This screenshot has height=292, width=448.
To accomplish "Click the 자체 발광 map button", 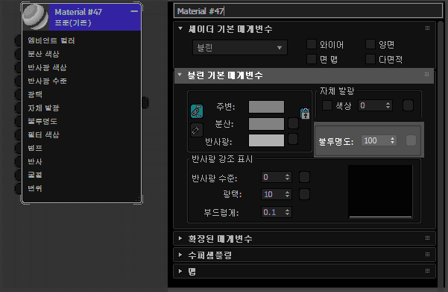I will click(x=408, y=105).
